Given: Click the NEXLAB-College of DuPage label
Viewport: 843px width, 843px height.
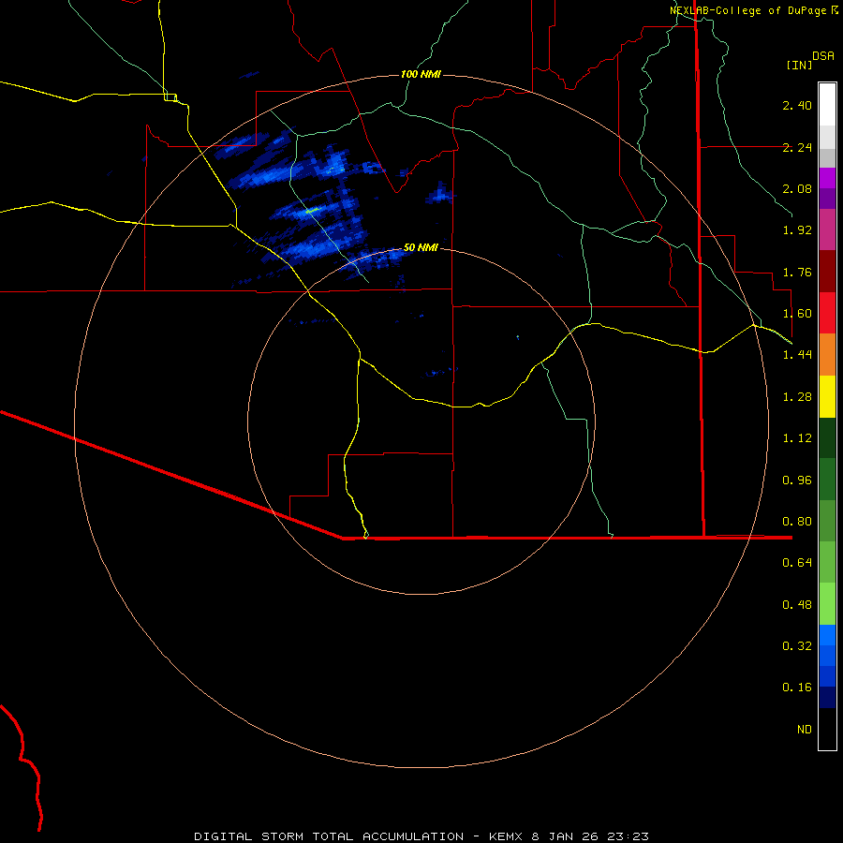Looking at the screenshot, I should [747, 10].
